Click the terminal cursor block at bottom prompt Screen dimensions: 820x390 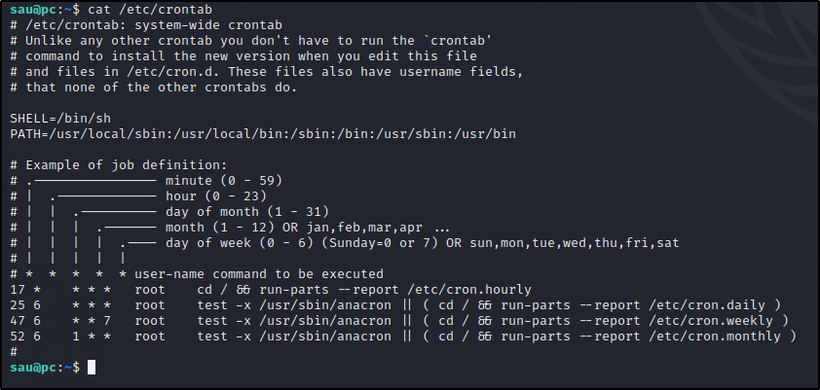click(x=92, y=368)
